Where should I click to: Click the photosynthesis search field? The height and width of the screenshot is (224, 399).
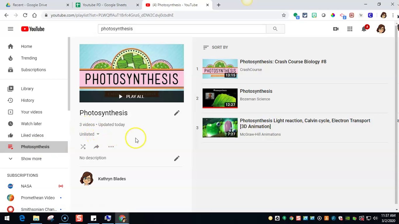pos(182,29)
